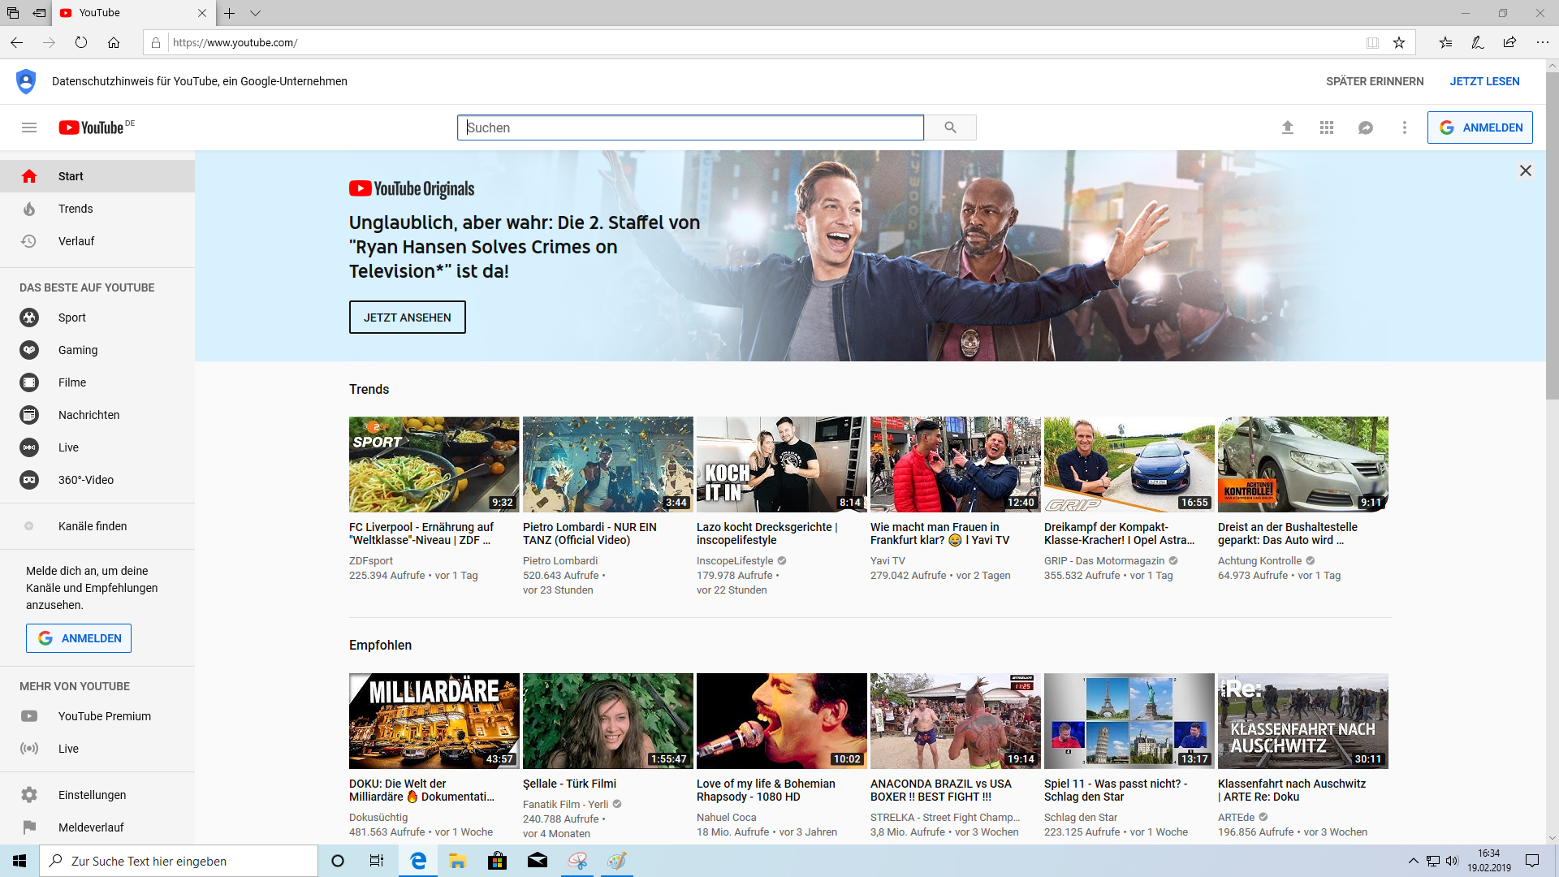Image resolution: width=1559 pixels, height=877 pixels.
Task: Open 360°-Video category
Action: [x=97, y=480]
